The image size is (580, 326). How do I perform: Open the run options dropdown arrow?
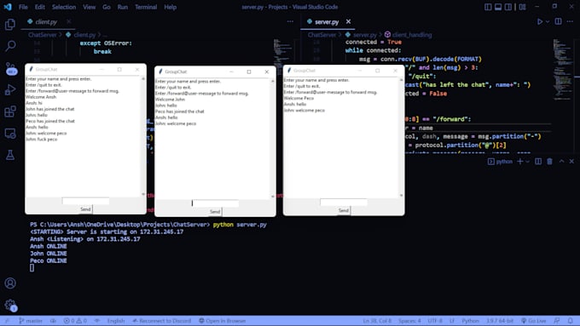click(548, 22)
